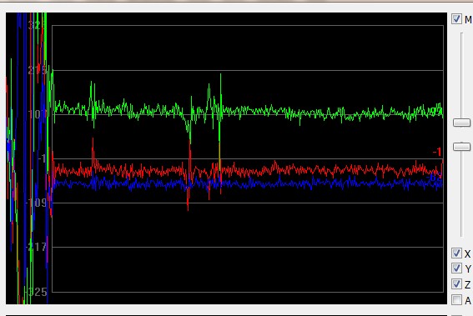Image resolution: width=473 pixels, height=316 pixels.
Task: Click the -109 y-axis grid label
Action: point(36,203)
